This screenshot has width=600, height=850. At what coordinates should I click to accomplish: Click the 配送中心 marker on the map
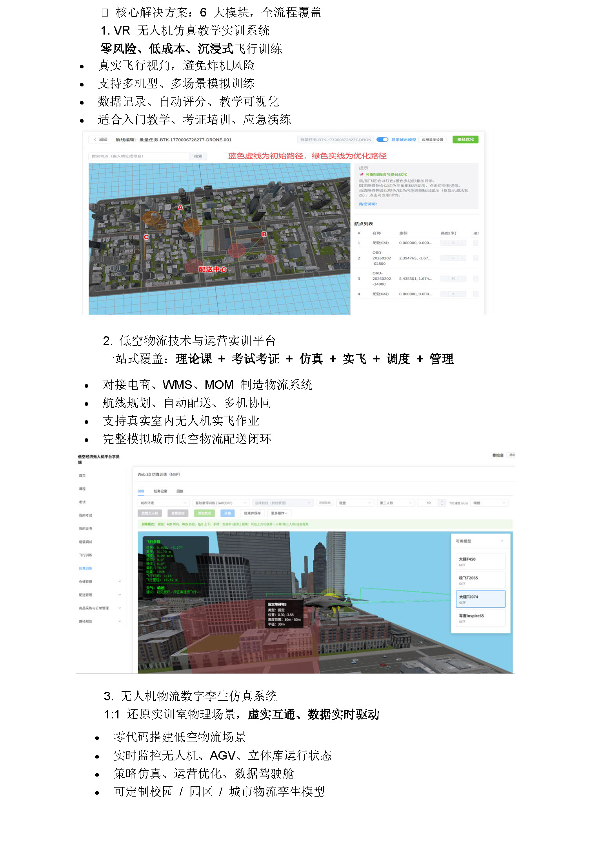212,269
